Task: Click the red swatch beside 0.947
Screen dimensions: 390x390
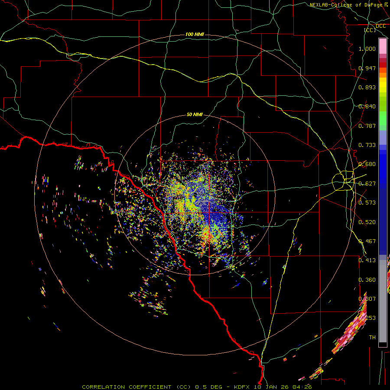Action: coord(383,65)
